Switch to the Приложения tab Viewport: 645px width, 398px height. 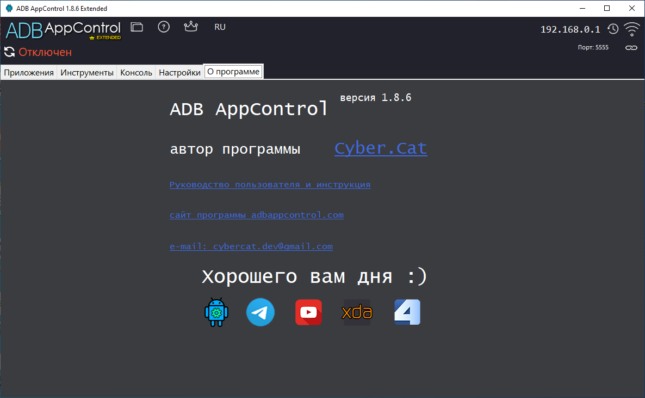[x=29, y=73]
